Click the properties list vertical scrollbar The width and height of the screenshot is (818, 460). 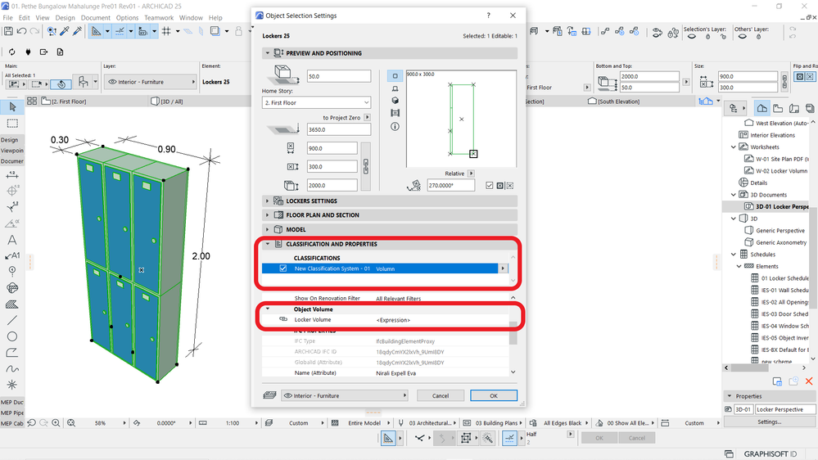tap(513, 334)
